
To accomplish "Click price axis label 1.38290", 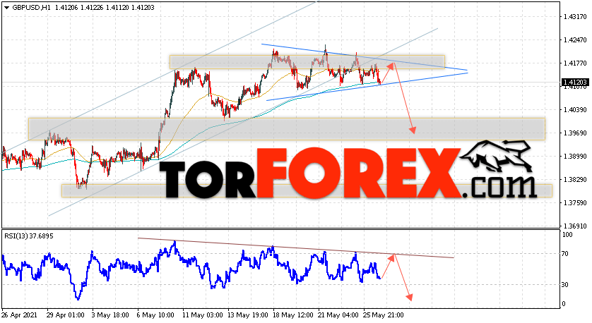I will 575,180.
